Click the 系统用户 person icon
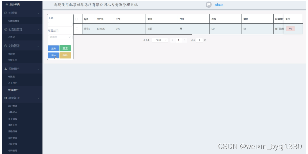The height and width of the screenshot is (154, 308). click(5, 69)
